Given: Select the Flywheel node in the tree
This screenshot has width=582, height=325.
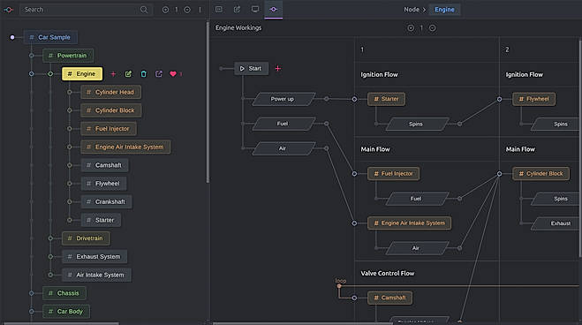Looking at the screenshot, I should click(103, 184).
